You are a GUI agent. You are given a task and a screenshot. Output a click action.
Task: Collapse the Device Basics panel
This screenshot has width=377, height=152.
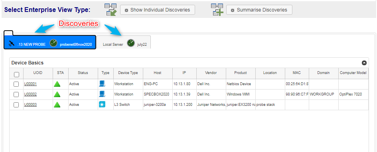[364, 63]
